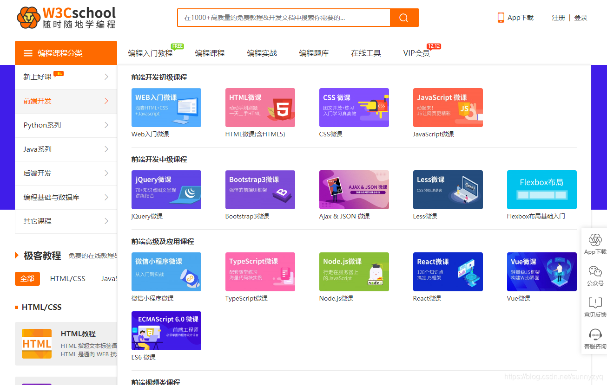This screenshot has width=607, height=385.
Task: Open the 公众号 WeChat icon in sidebar
Action: click(595, 271)
